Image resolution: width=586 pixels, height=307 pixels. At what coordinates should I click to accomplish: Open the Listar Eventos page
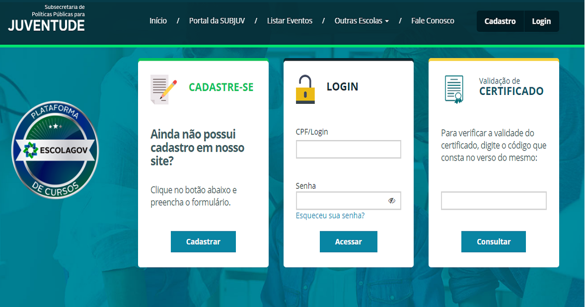[x=290, y=21]
